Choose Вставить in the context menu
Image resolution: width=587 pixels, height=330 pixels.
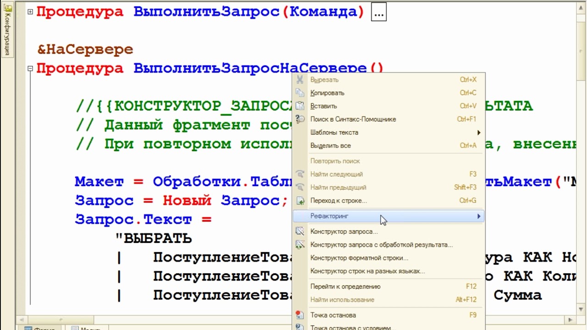pyautogui.click(x=388, y=106)
